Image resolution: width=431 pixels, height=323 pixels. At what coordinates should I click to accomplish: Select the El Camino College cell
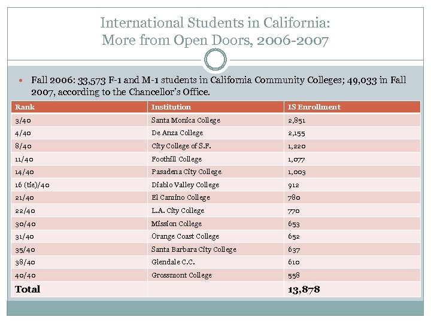point(181,197)
